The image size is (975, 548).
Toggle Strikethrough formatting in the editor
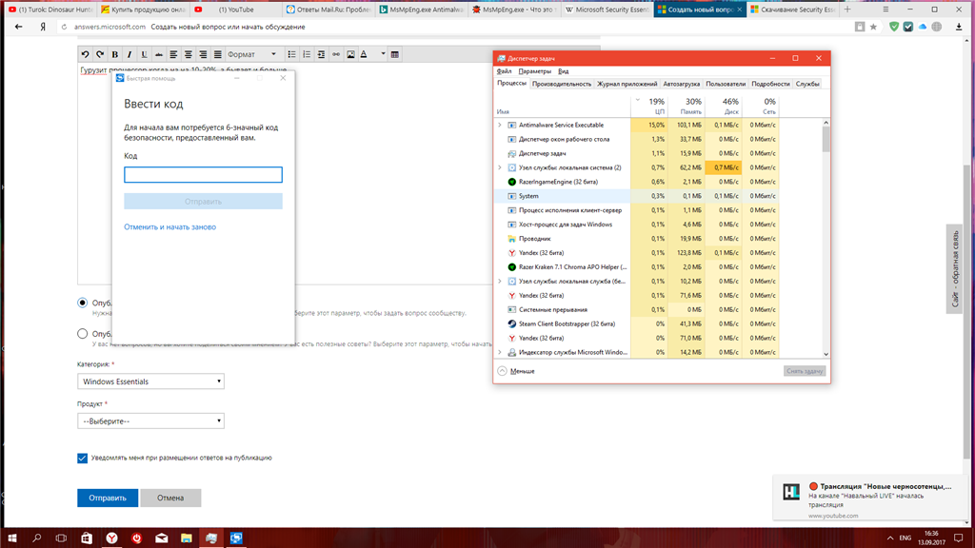pos(159,54)
